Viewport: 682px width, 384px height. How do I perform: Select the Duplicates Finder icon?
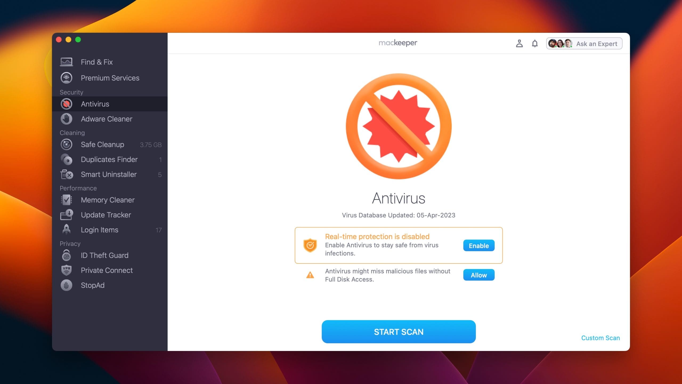pyautogui.click(x=66, y=159)
